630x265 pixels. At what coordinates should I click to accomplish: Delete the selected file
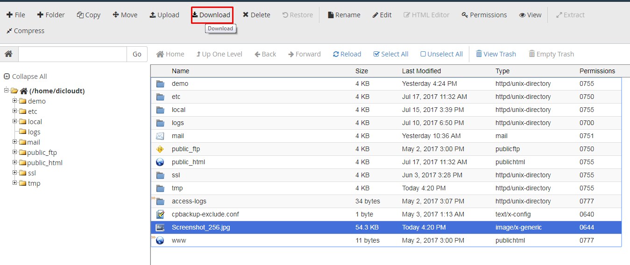(256, 15)
